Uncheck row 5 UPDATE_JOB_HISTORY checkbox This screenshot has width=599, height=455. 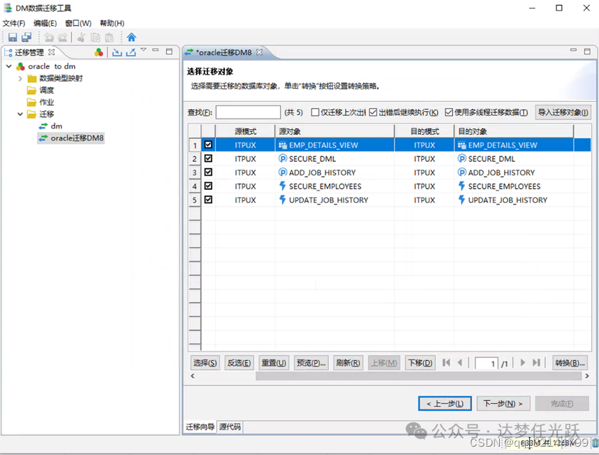[x=208, y=200]
